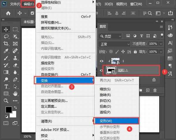
Task: Select the Move tool
Action: point(6,29)
